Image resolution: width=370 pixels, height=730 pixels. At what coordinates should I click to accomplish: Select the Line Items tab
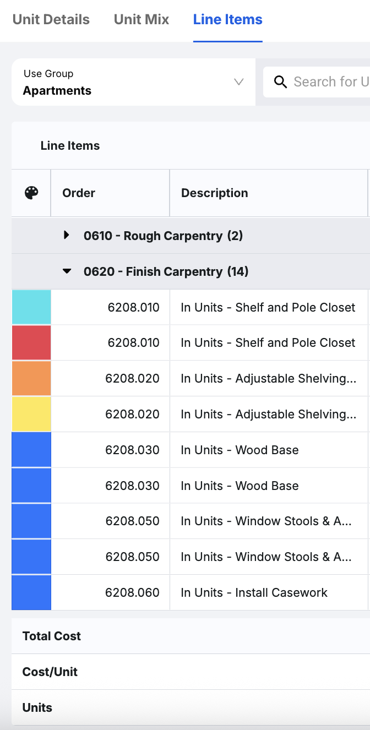point(227,20)
